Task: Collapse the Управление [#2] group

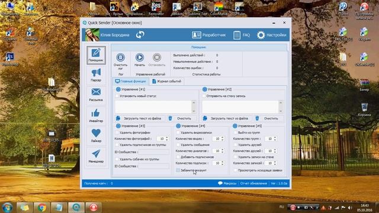Action: coord(204,89)
